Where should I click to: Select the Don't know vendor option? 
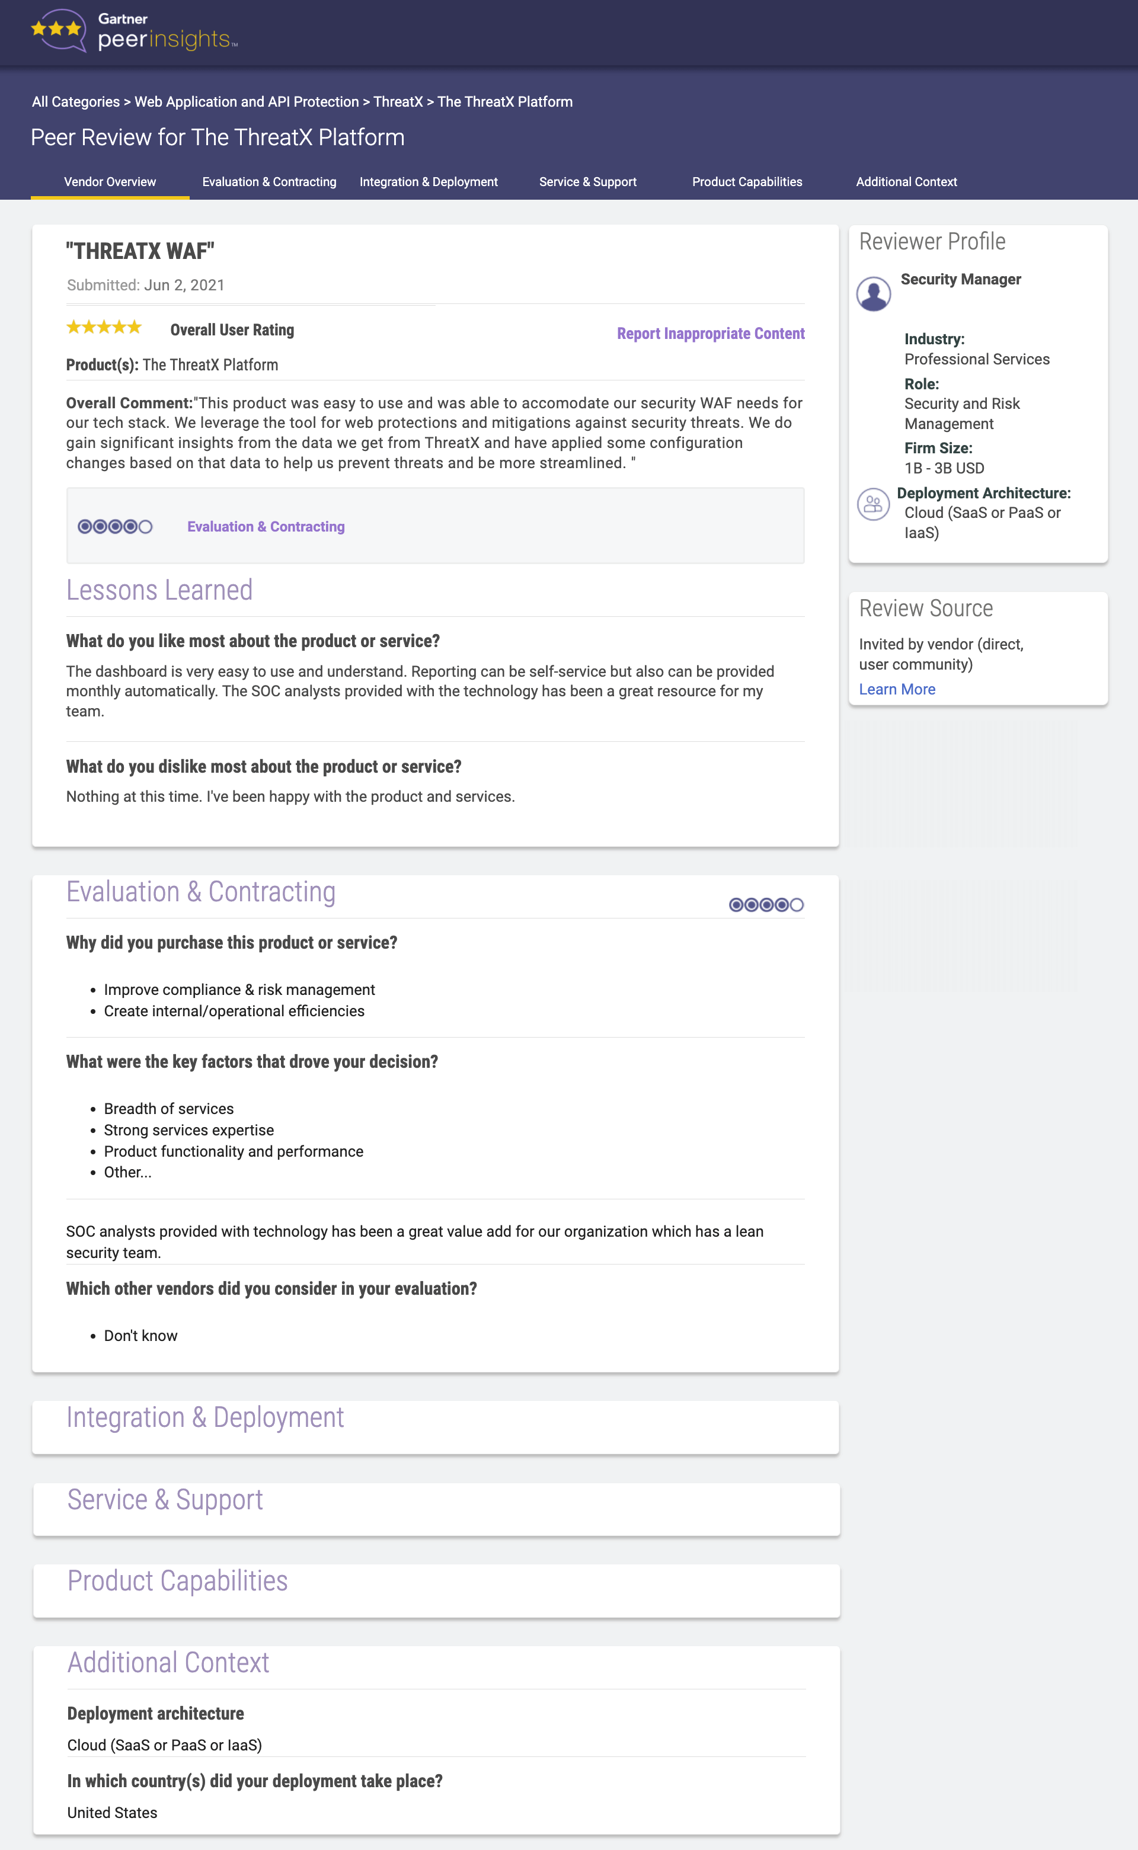coord(140,1336)
